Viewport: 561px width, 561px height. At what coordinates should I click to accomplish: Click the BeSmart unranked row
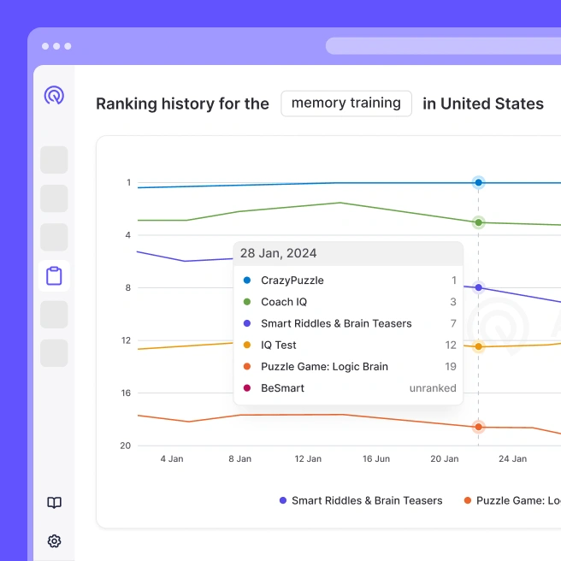348,388
